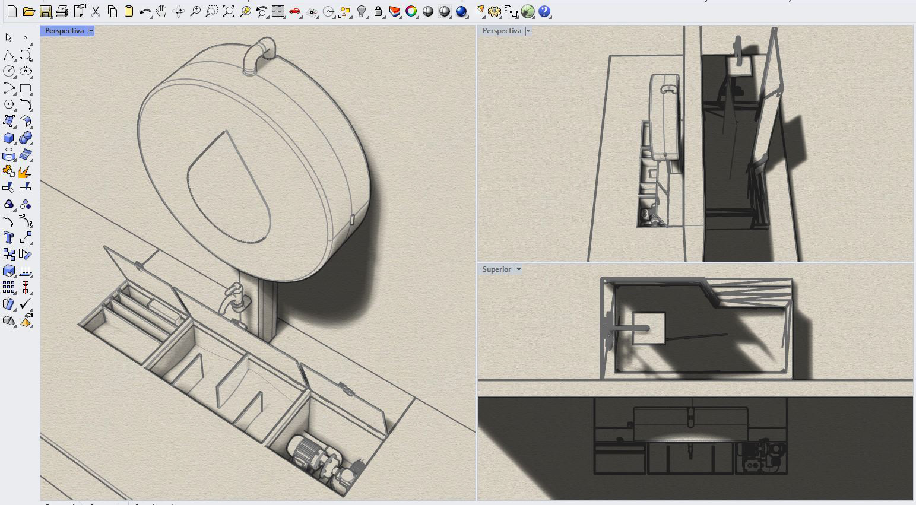Screen dimensions: 916x505
Task: Choose the Control Point Curve tool
Action: [26, 55]
